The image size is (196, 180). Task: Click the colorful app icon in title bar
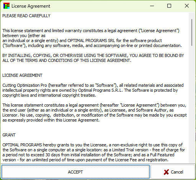point(7,6)
